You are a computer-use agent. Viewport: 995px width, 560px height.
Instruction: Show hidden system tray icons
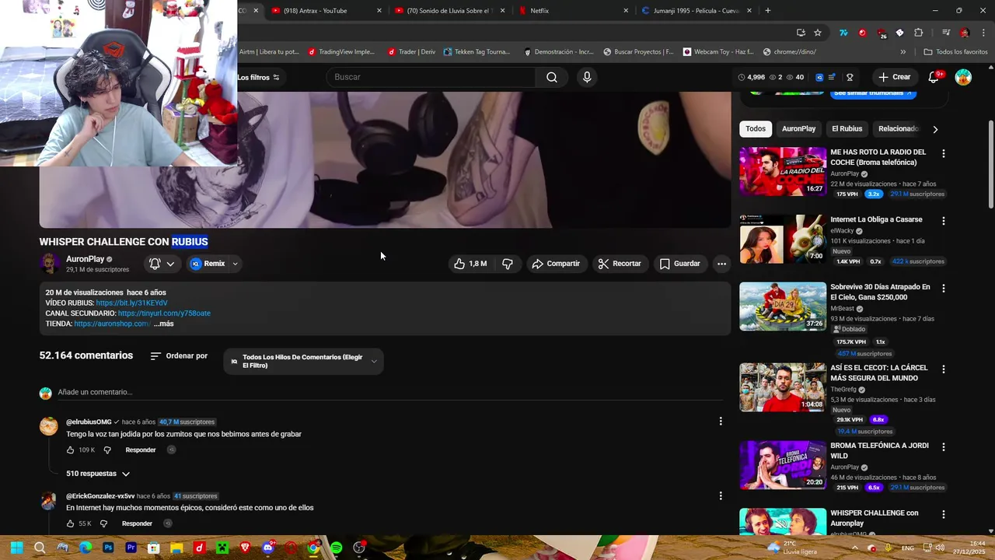click(x=854, y=548)
